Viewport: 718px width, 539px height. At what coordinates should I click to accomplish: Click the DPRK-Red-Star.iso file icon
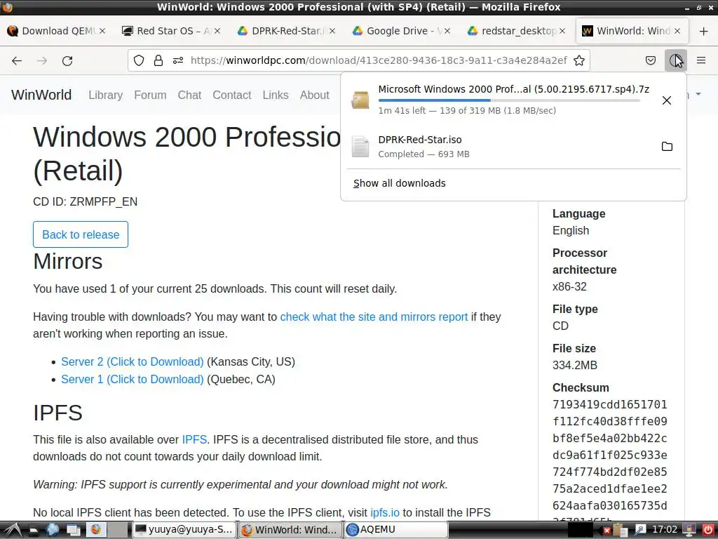[360, 146]
